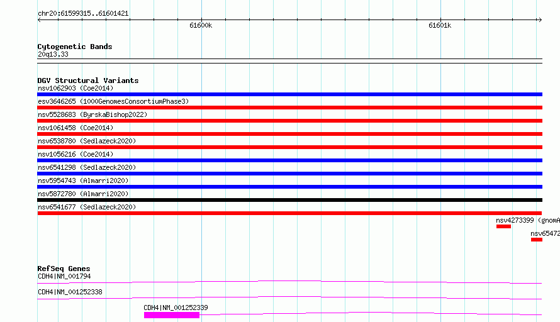Viewport: 560px width, 322px height.
Task: Click the black bar under nsv5872780
Action: pos(289,200)
